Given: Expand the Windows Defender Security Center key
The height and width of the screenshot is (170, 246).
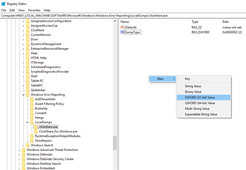Looking at the screenshot, I should [19, 159].
